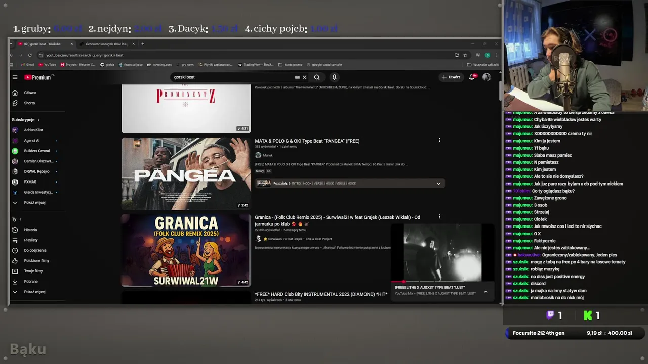This screenshot has height=364, width=648.
Task: Open the Granica Folk Club Remix 2025 title
Action: (x=337, y=220)
